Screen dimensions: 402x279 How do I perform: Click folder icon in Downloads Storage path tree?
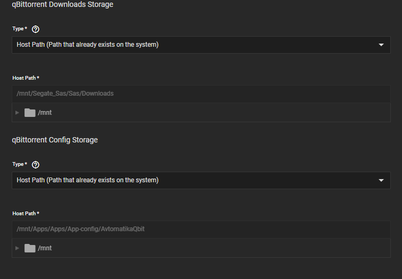30,113
